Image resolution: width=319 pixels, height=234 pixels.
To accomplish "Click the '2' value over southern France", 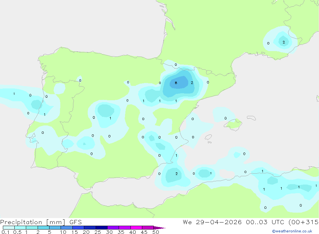I will tap(284, 42).
